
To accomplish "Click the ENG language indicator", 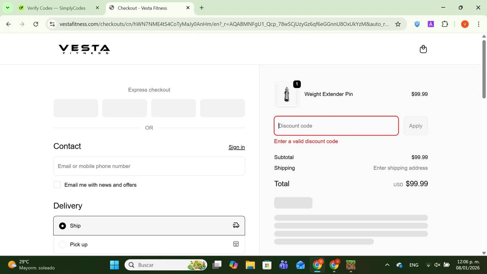I will pos(414,265).
